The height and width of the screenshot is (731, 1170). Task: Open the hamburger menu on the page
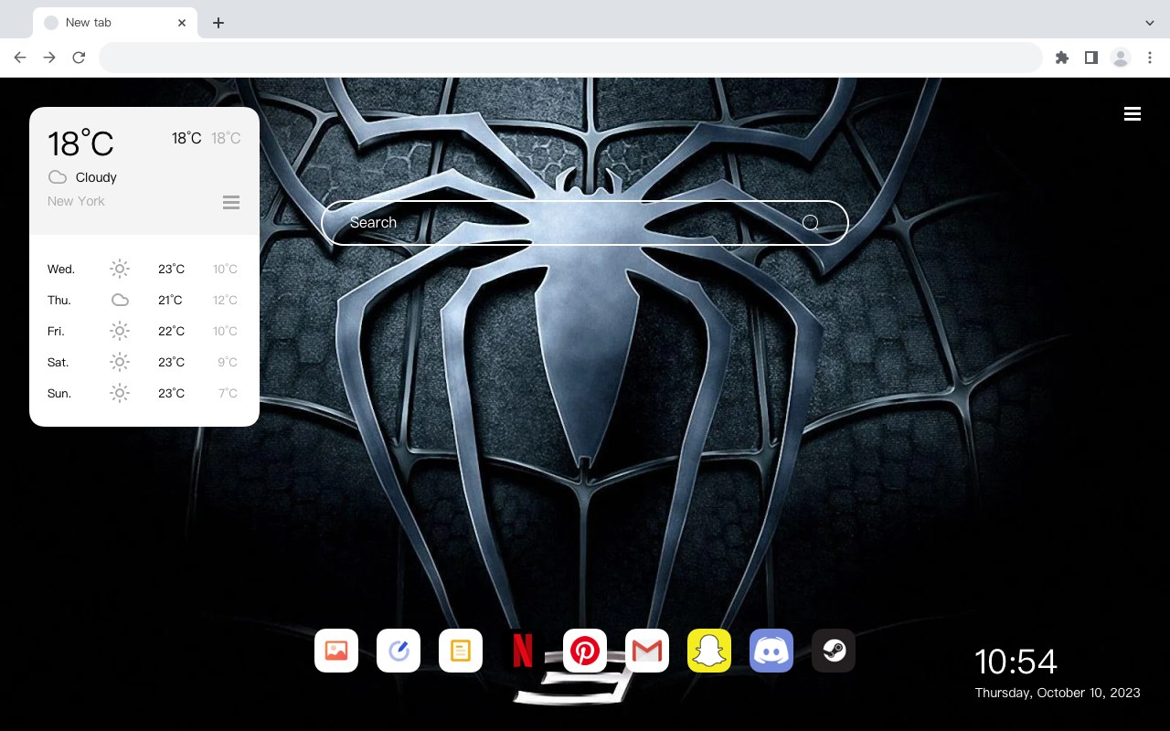(x=1133, y=114)
